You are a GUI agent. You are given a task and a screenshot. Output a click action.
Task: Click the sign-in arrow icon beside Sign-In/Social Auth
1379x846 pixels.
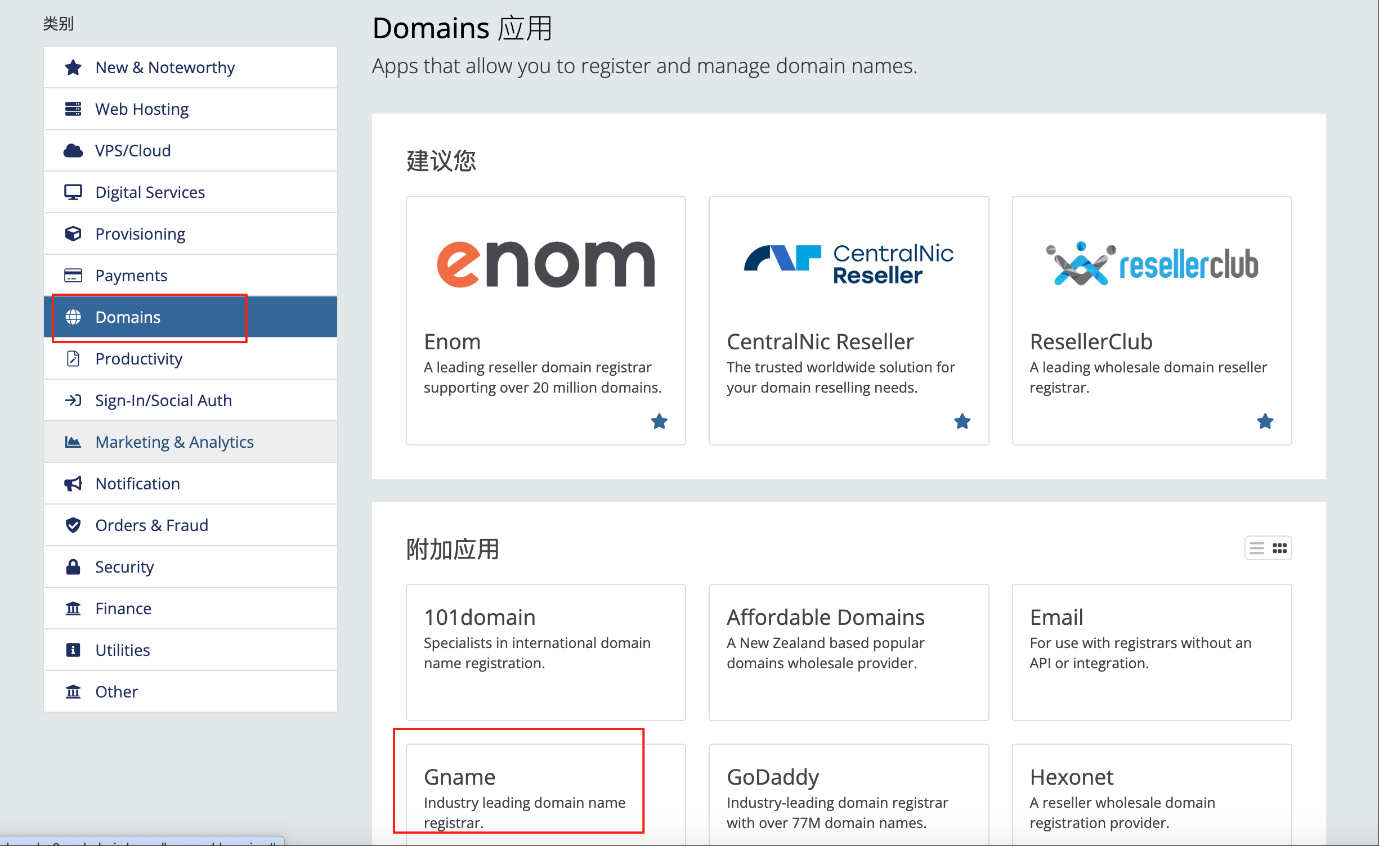tap(73, 400)
